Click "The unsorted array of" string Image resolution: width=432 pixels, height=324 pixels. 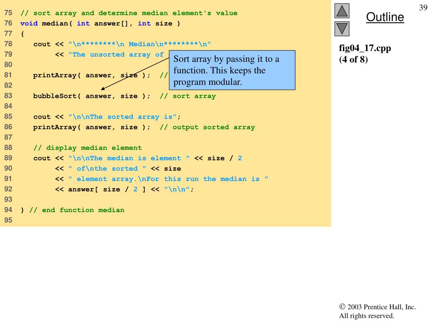tap(116, 54)
